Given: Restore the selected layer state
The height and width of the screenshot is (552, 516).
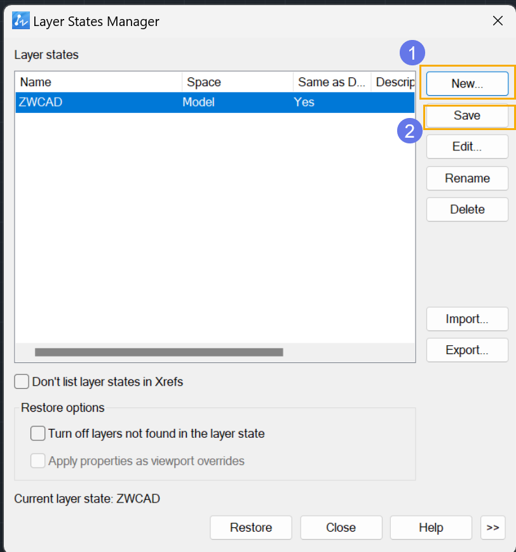Looking at the screenshot, I should 251,527.
